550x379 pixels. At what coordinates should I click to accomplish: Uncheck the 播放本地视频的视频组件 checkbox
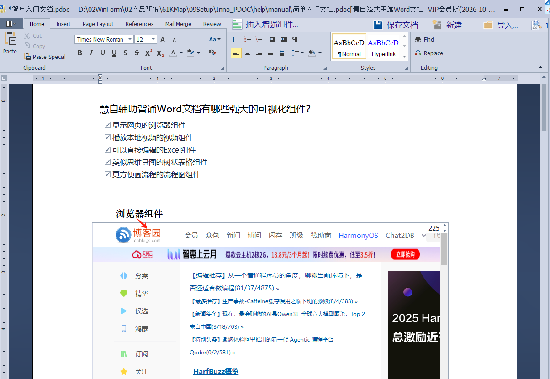(107, 137)
